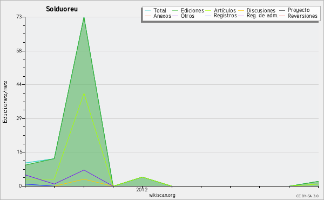The image size is (324, 200).
Task: Click the CC BY-SA 3.0 license text
Action: [307, 196]
